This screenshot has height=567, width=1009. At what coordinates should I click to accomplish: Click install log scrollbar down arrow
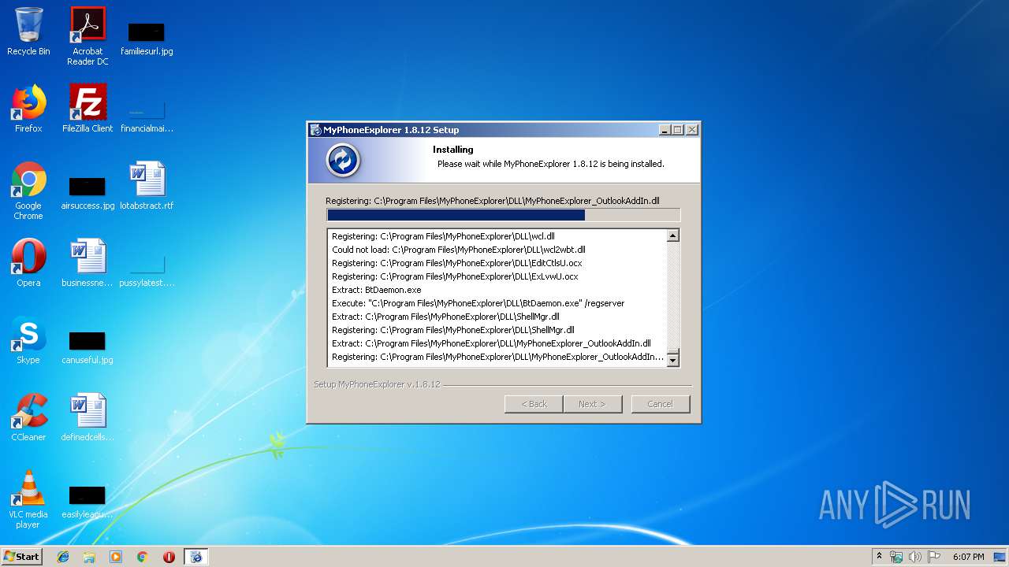click(672, 361)
